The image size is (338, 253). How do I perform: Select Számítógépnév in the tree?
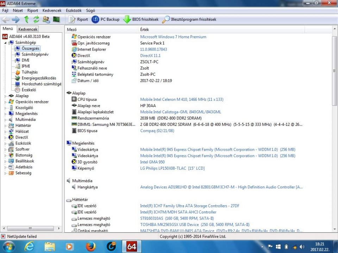(x=35, y=54)
